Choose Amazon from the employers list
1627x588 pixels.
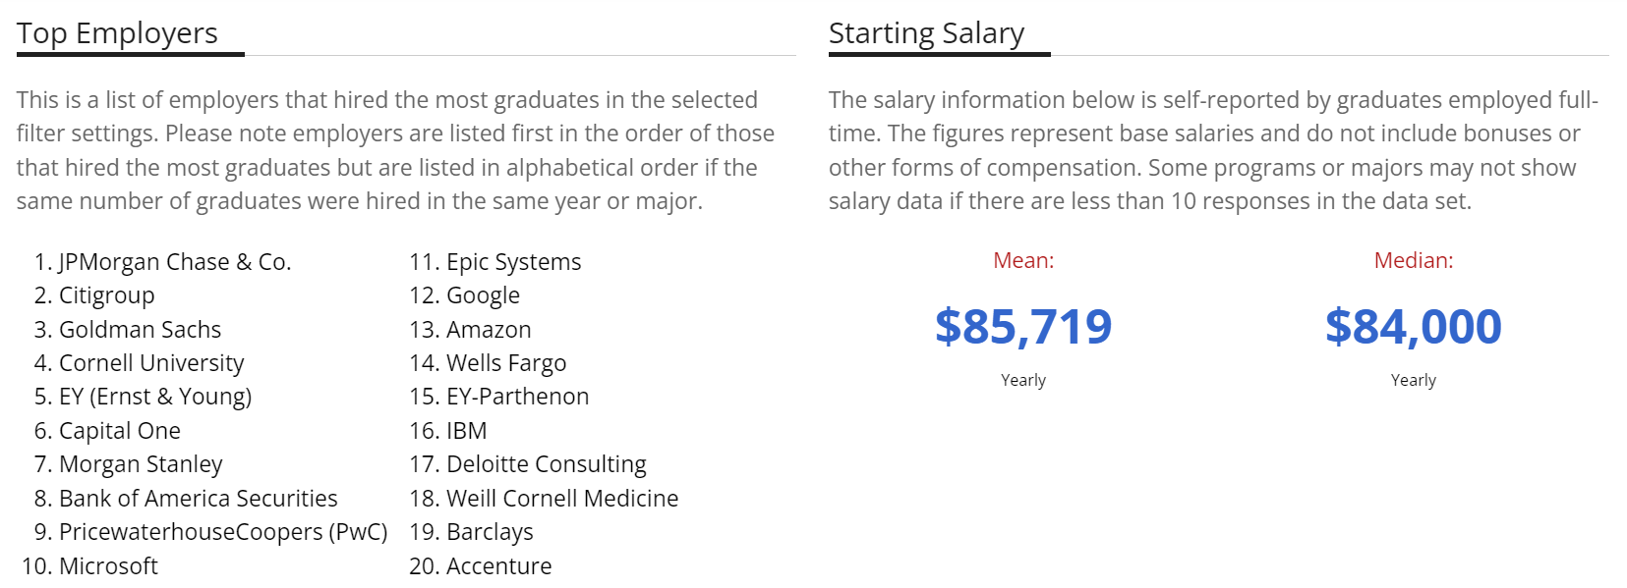point(489,330)
